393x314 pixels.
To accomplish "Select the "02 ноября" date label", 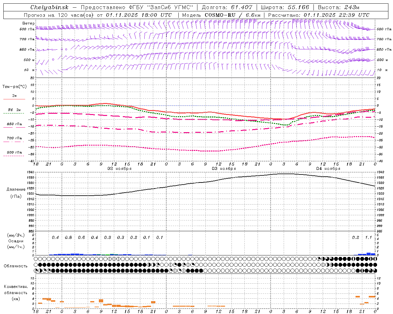I will pyautogui.click(x=119, y=169).
